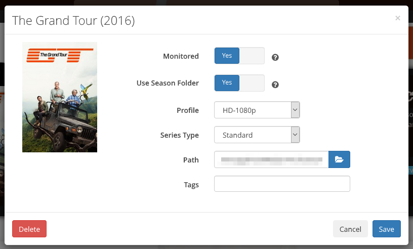This screenshot has height=249, width=413.
Task: Click the help icon next to Monitored
Action: [x=275, y=57]
